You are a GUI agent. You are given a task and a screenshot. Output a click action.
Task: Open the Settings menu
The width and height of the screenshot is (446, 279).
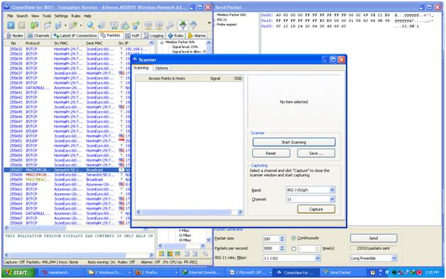[61, 16]
